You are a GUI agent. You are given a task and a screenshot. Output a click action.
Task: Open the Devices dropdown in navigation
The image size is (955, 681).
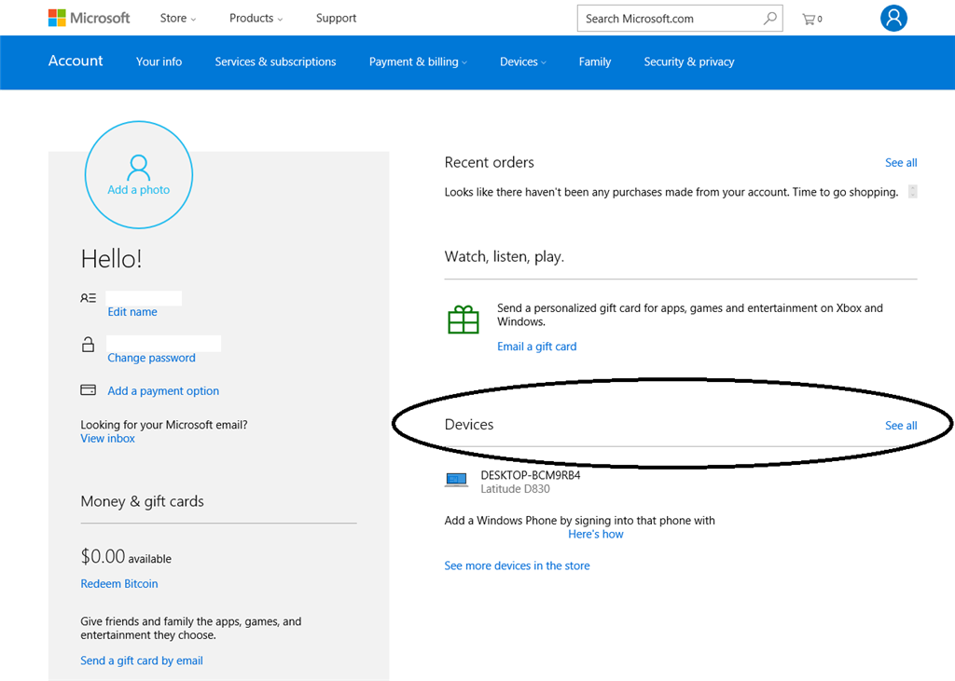522,61
